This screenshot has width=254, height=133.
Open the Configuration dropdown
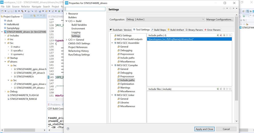pos(165,19)
